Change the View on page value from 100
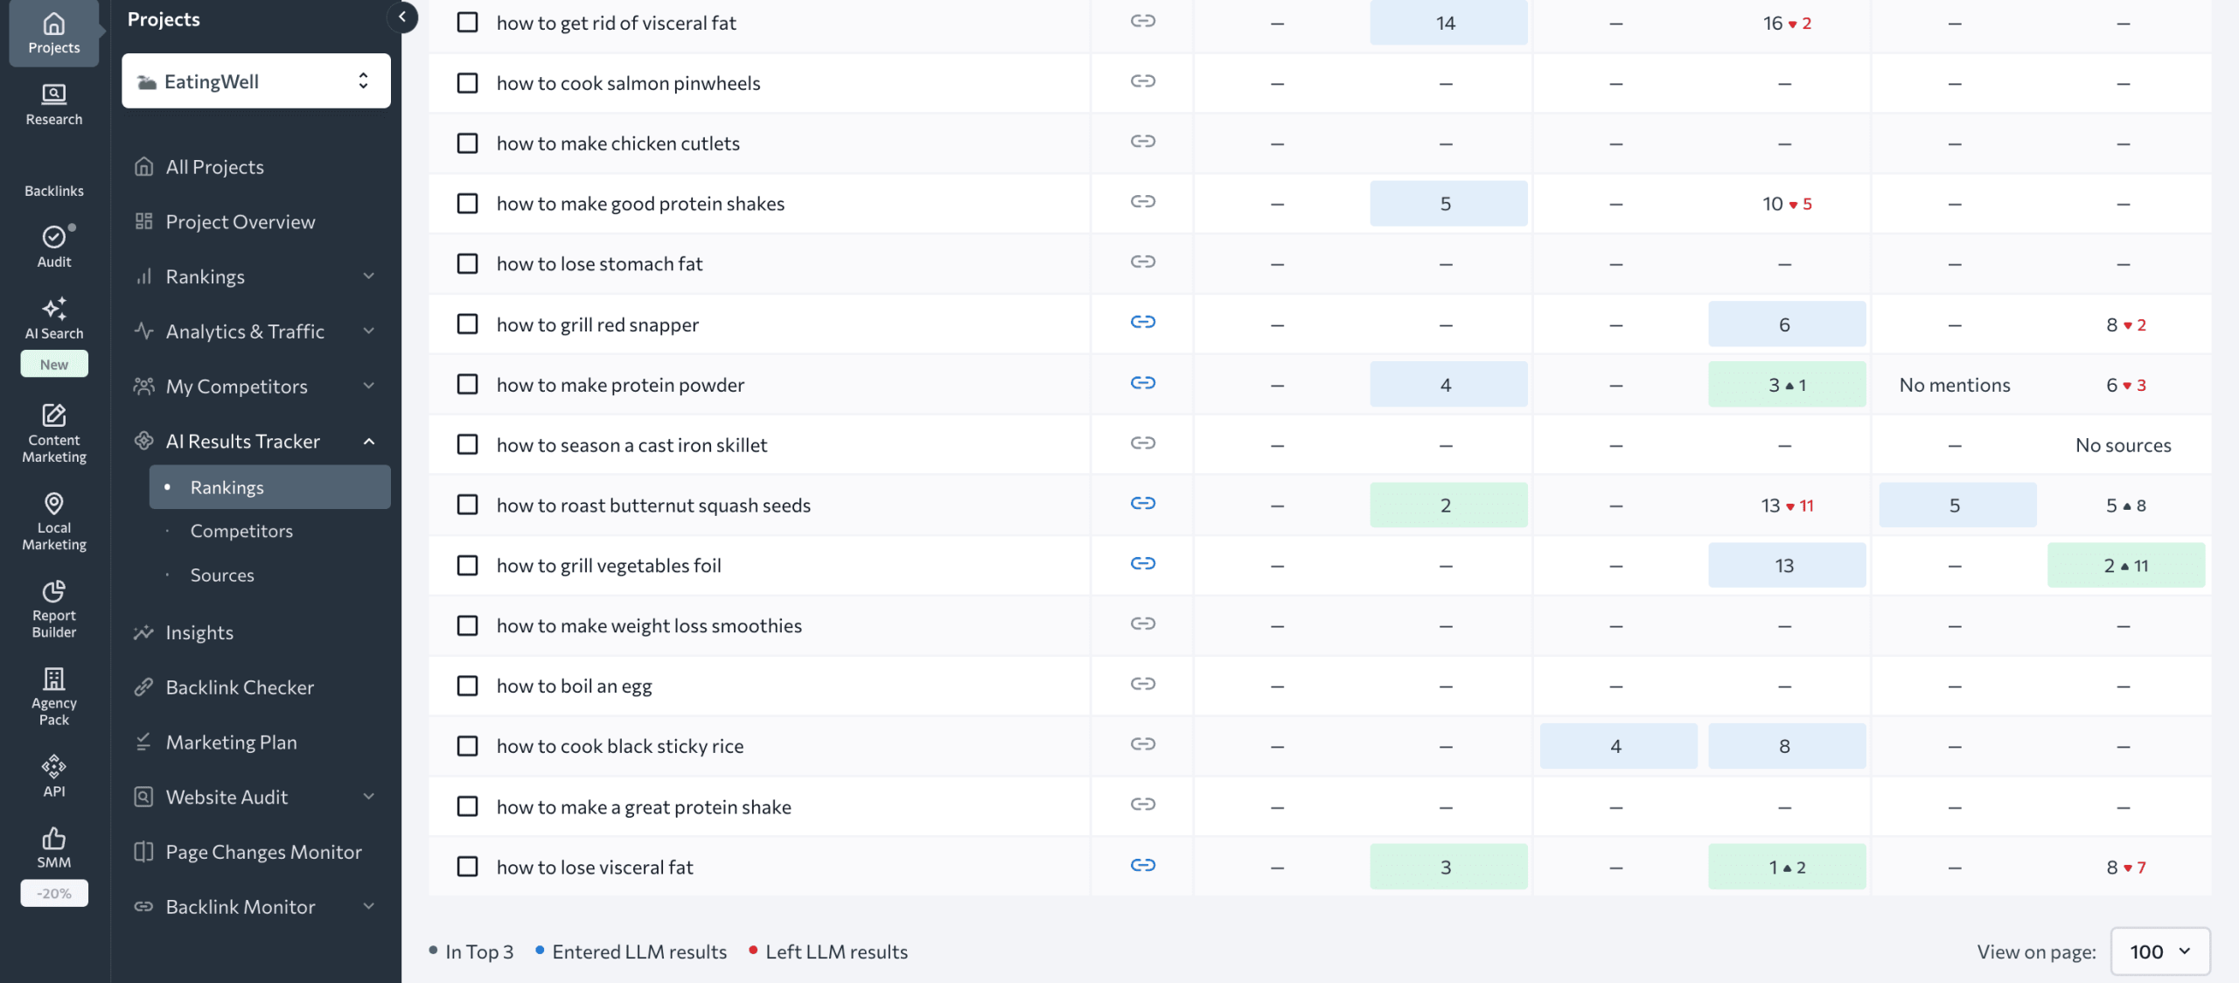 point(2159,952)
